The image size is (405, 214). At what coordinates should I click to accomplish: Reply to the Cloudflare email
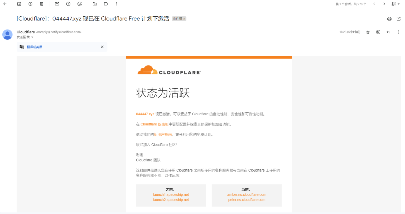[388, 32]
